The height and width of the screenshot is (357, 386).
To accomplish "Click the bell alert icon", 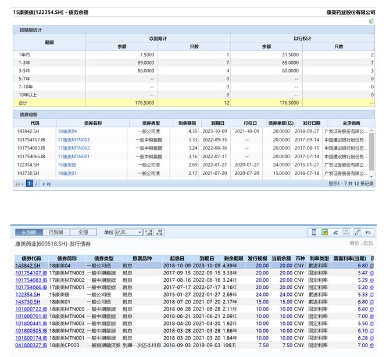I will [x=346, y=232].
